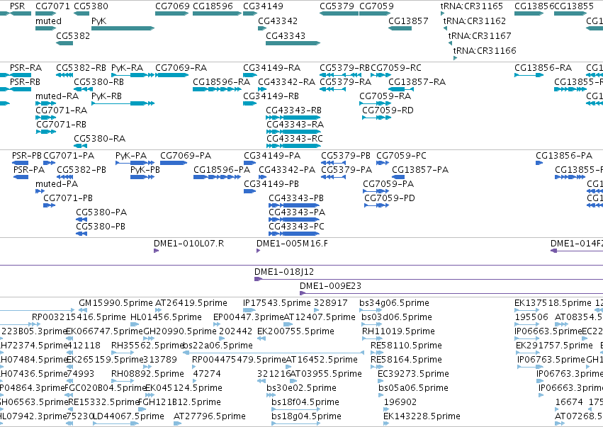Select protein PSR-PB
The height and width of the screenshot is (427, 603).
pos(20,163)
